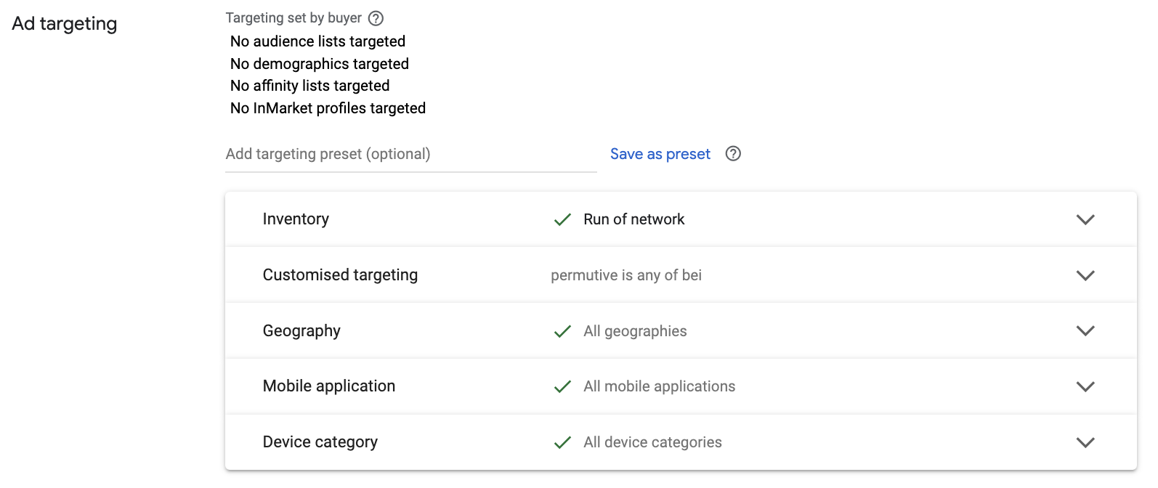This screenshot has width=1158, height=488.
Task: Click green checkmark beside All geographies
Action: (x=562, y=331)
